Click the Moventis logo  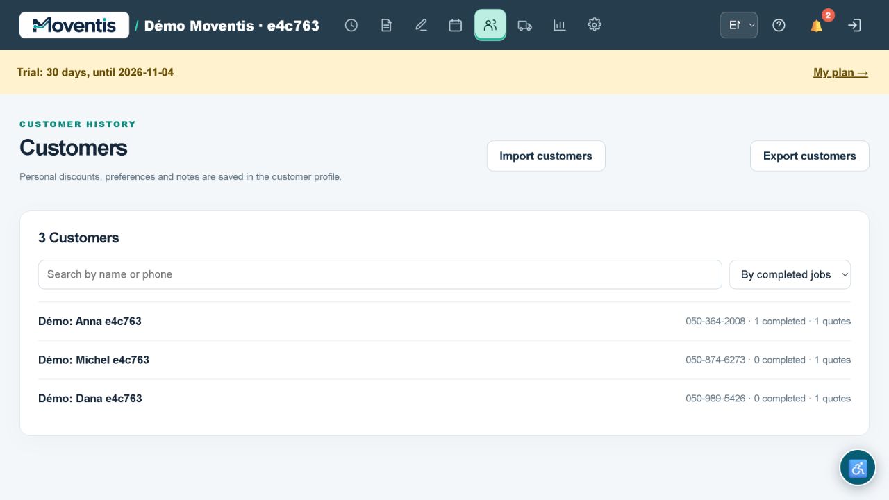click(74, 25)
